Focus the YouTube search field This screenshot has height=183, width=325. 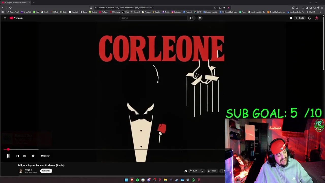coord(153,18)
